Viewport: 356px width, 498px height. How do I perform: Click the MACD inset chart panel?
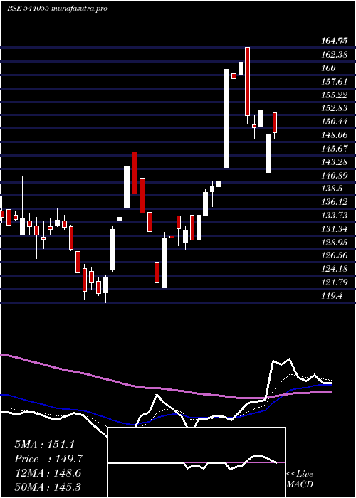pos(196,462)
